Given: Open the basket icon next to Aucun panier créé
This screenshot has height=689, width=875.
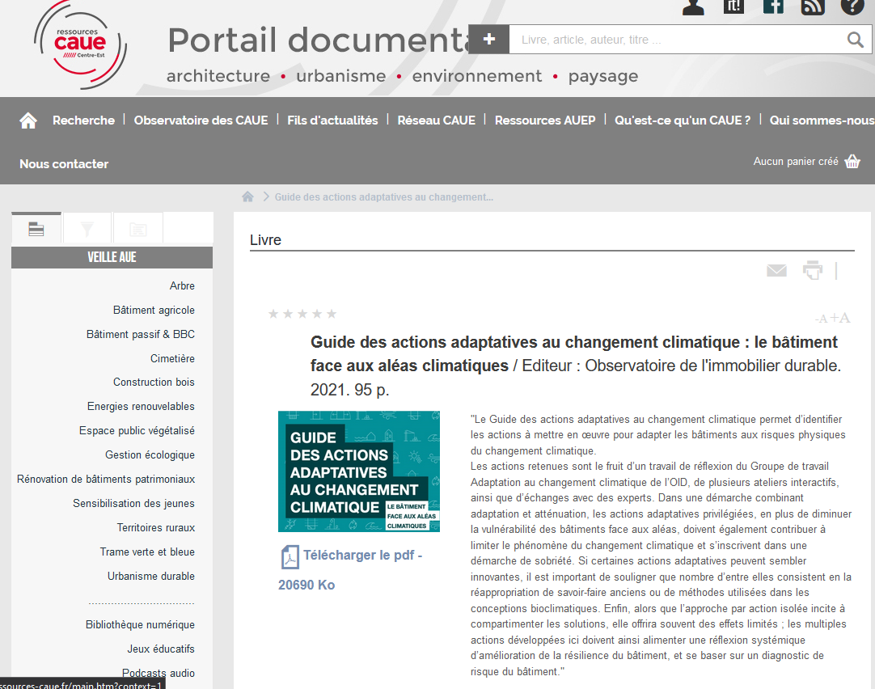Looking at the screenshot, I should [x=852, y=161].
